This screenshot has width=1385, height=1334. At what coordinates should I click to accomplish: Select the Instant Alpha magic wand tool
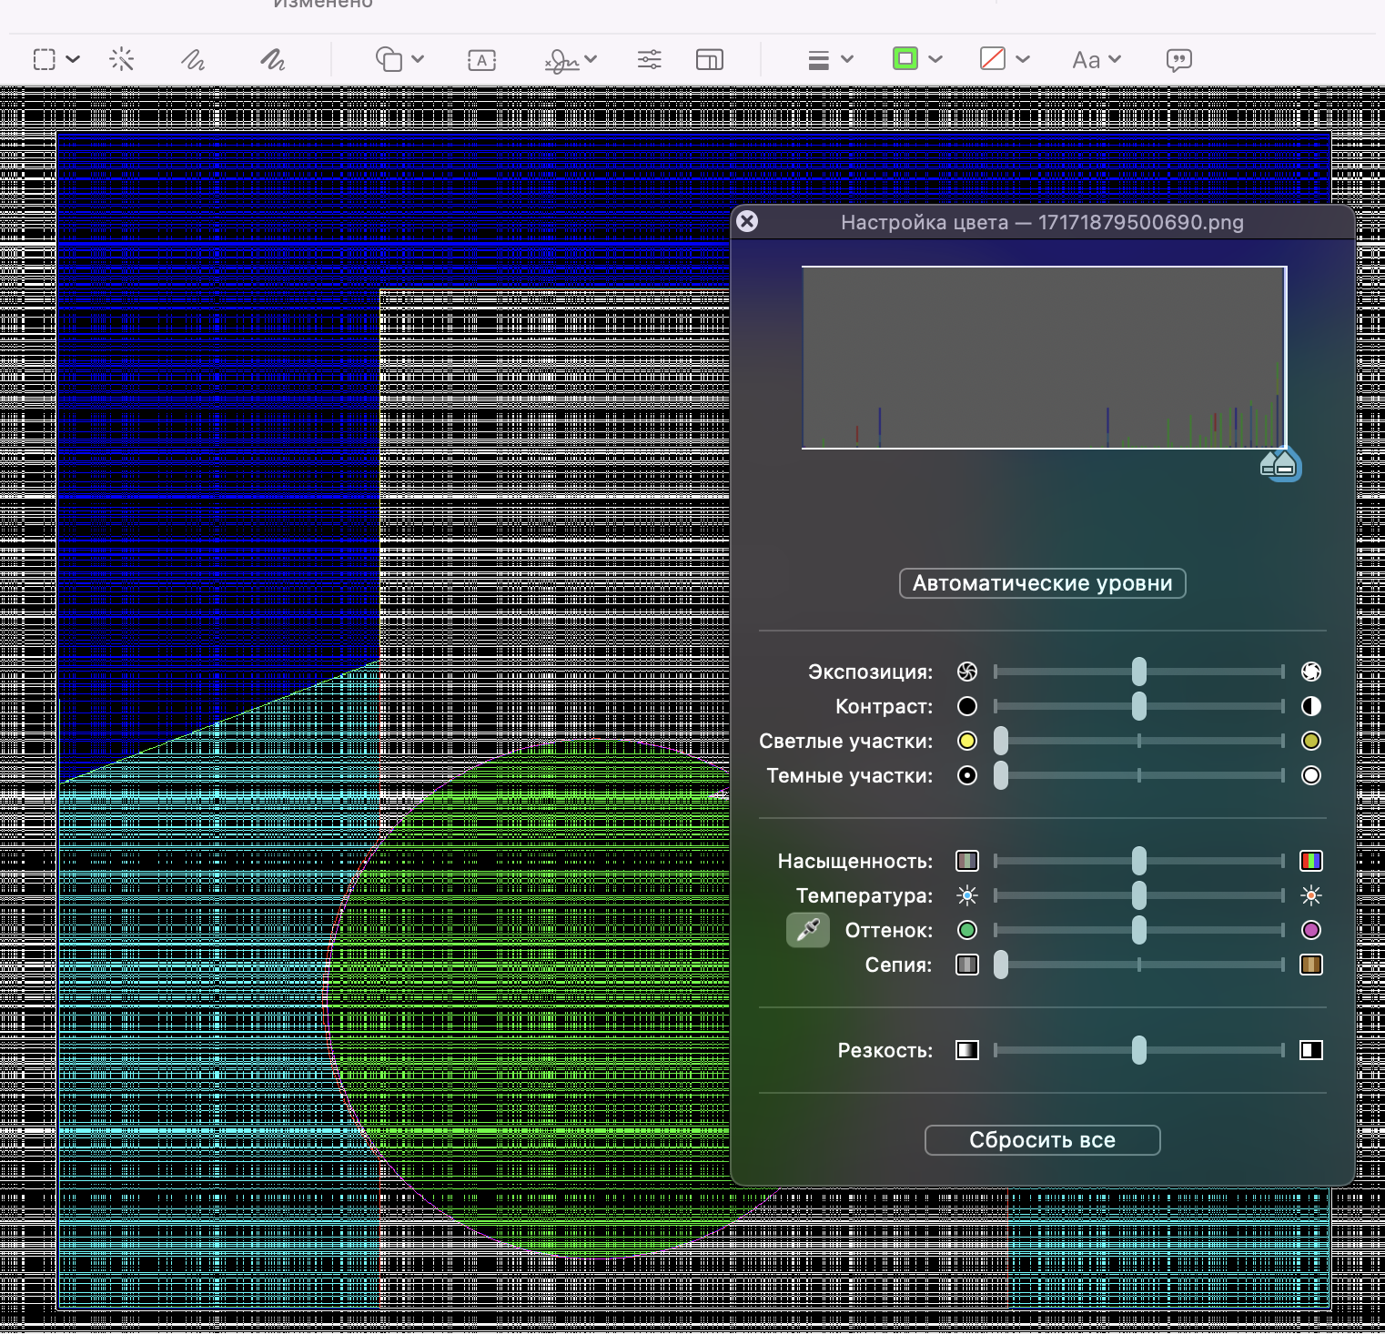(x=121, y=60)
